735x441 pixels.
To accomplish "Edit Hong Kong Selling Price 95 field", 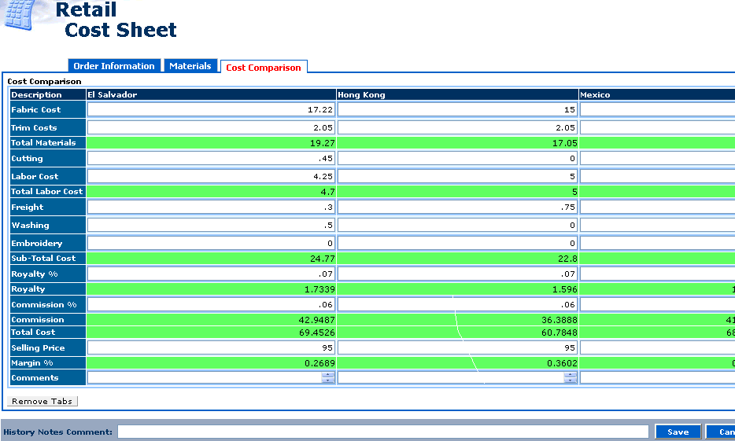I will 457,347.
